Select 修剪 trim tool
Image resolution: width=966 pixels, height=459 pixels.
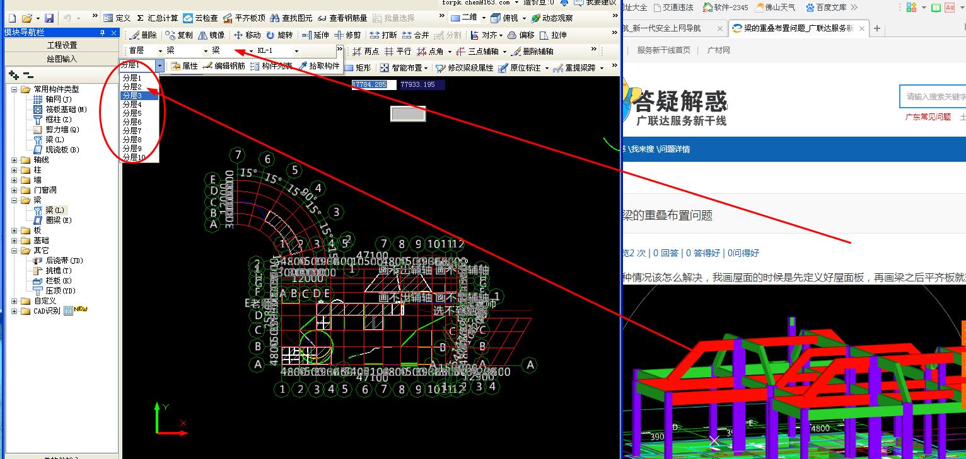tap(347, 35)
